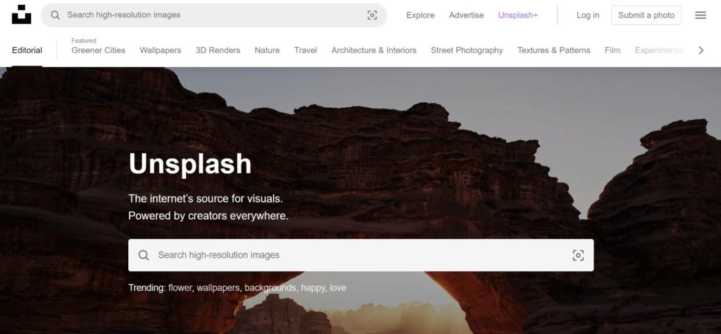Image resolution: width=721 pixels, height=334 pixels.
Task: Focus the hero search images field
Action: [x=361, y=255]
